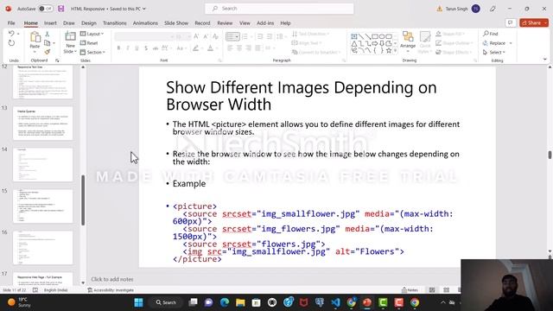Toggle text Shadow formatting
The width and height of the screenshot is (553, 311).
pyautogui.click(x=146, y=48)
